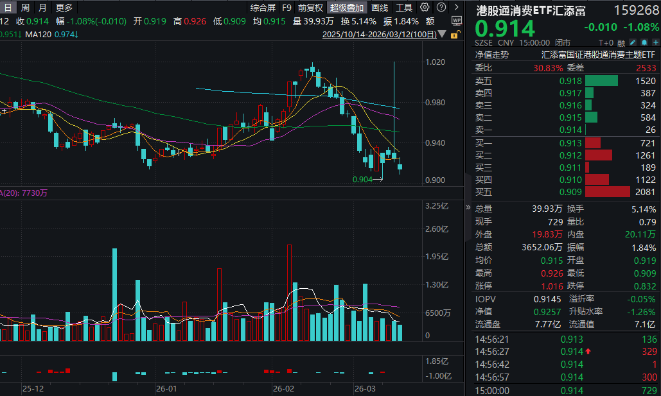Click the 净值走势 NAV trend link
This screenshot has height=396, width=661.
point(491,55)
